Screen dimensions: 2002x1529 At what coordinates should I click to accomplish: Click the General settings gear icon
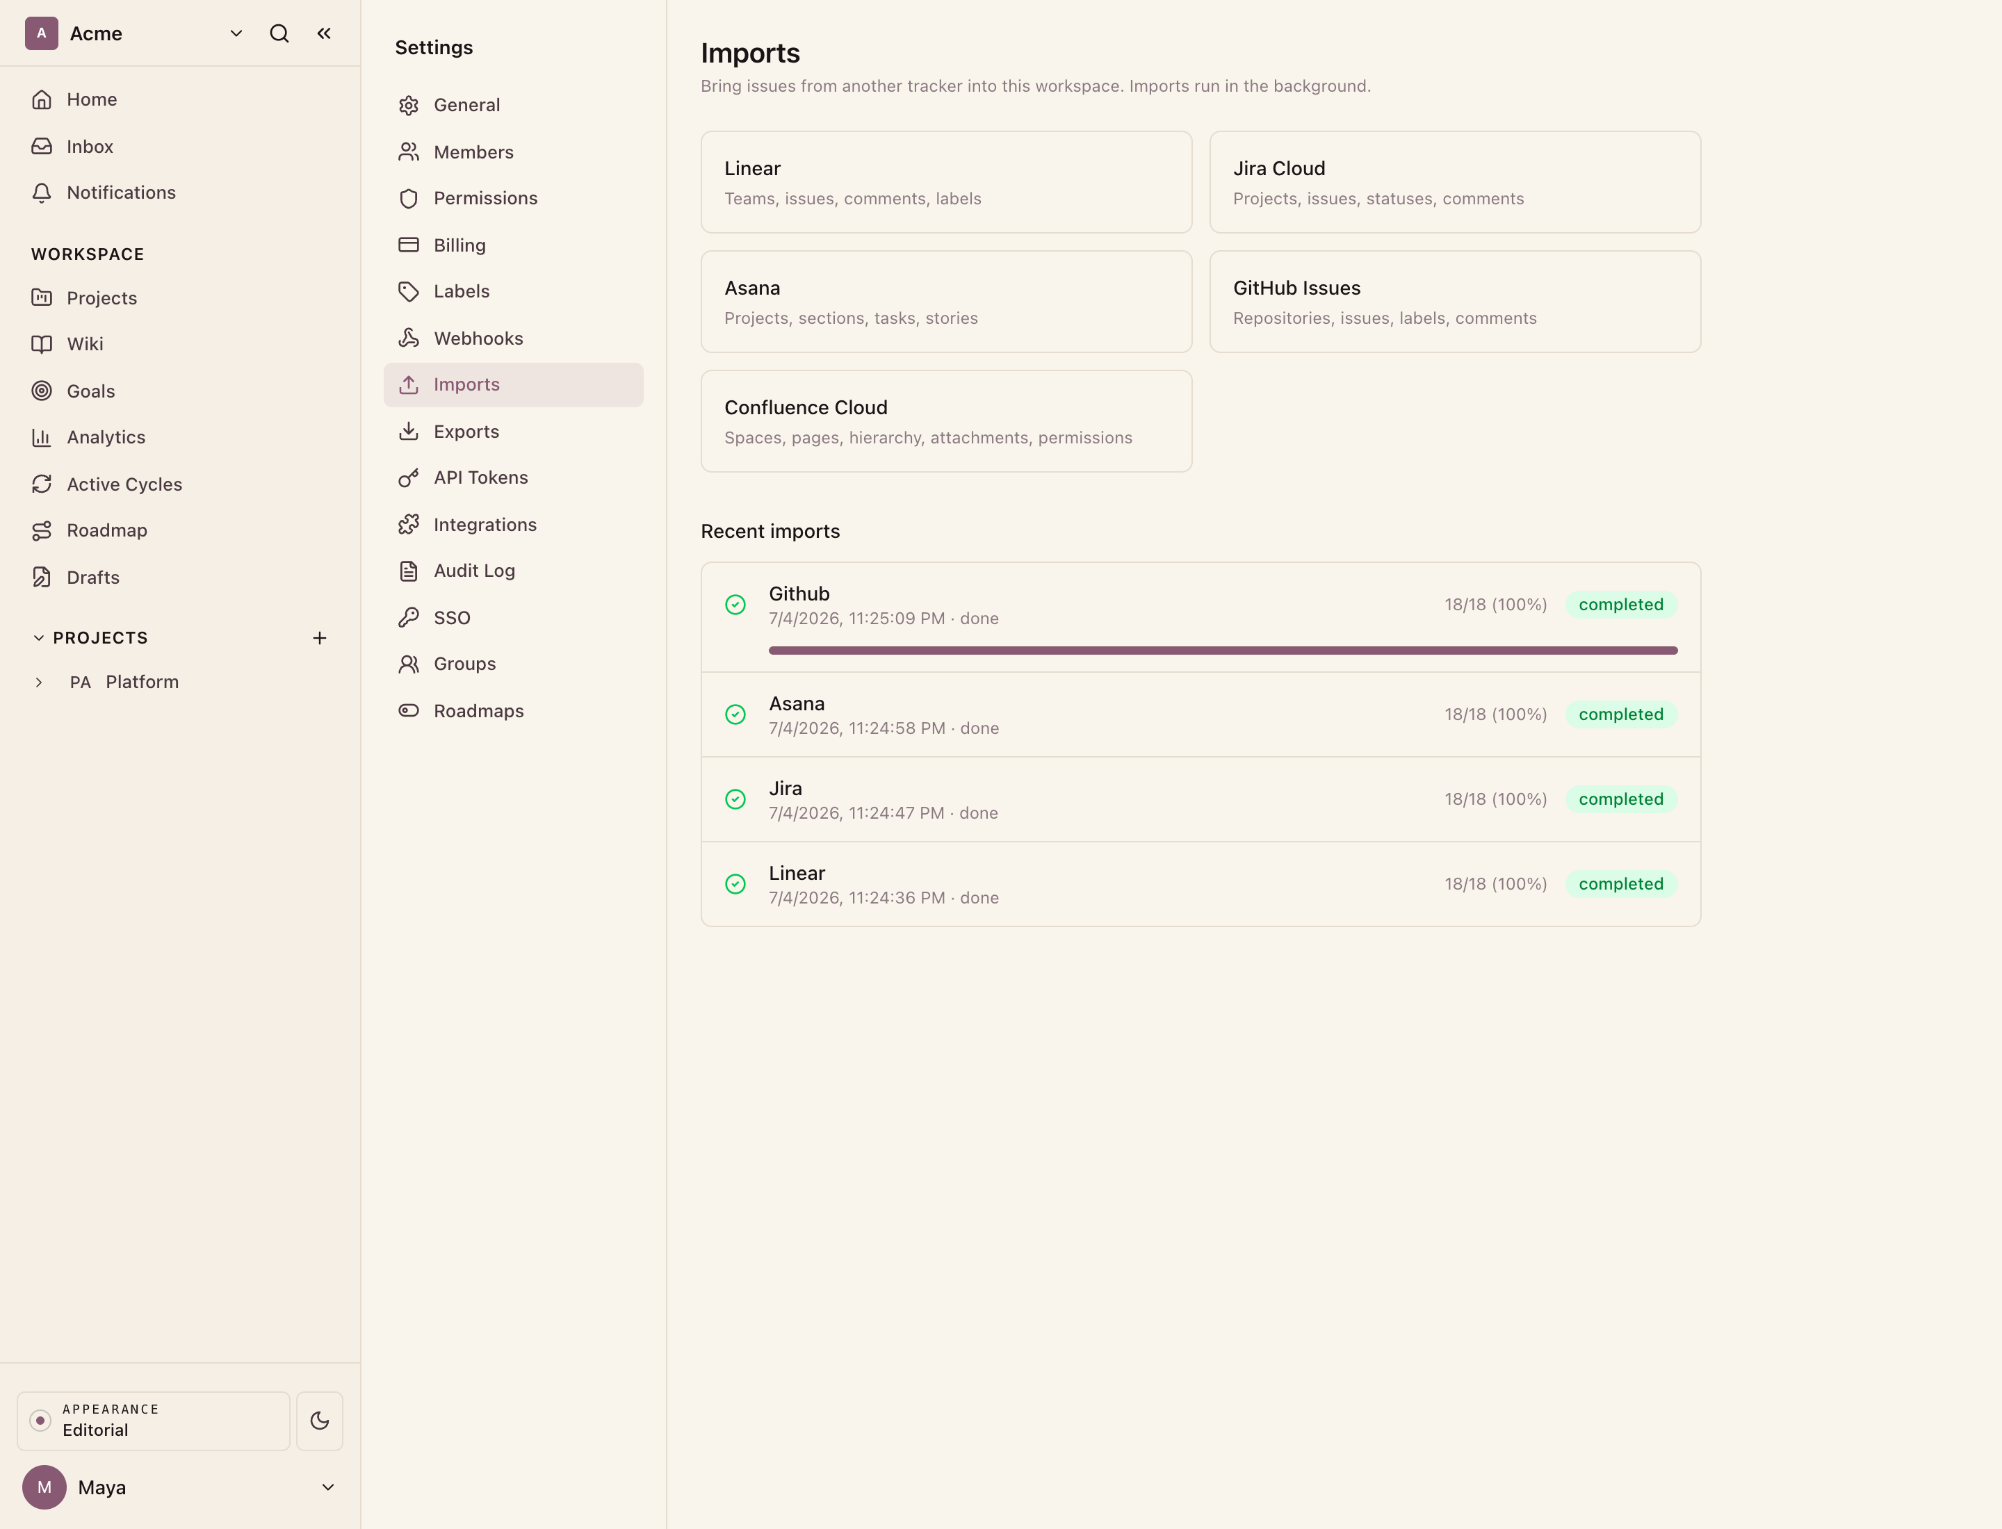[x=409, y=106]
